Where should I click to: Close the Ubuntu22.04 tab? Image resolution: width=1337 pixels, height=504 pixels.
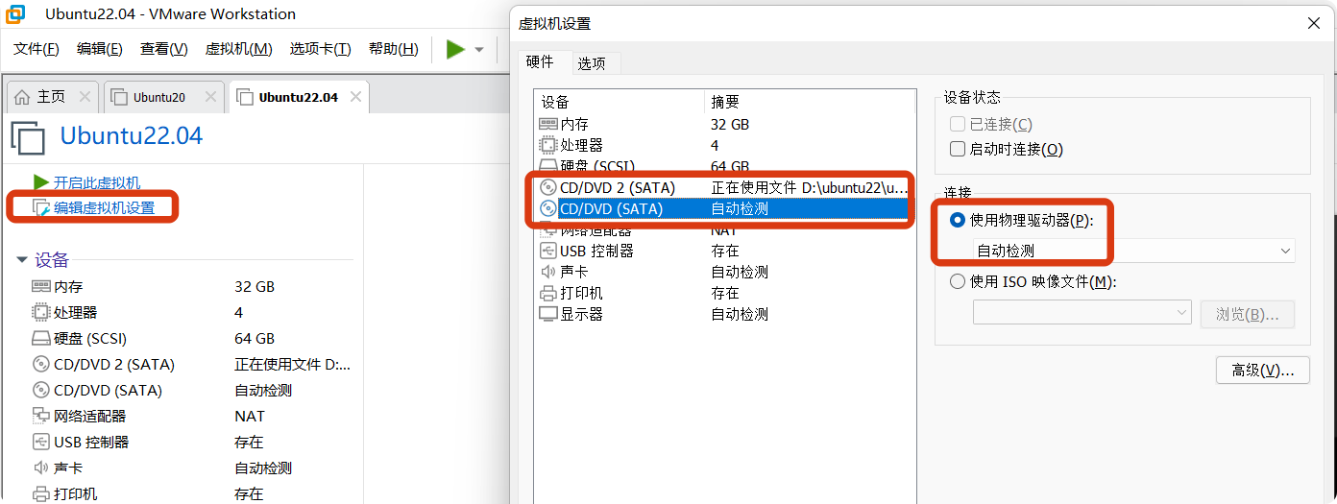coord(355,97)
